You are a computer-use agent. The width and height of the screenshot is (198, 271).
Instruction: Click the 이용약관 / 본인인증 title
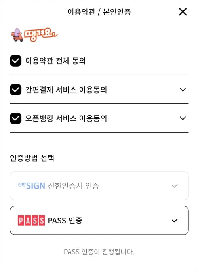99,12
